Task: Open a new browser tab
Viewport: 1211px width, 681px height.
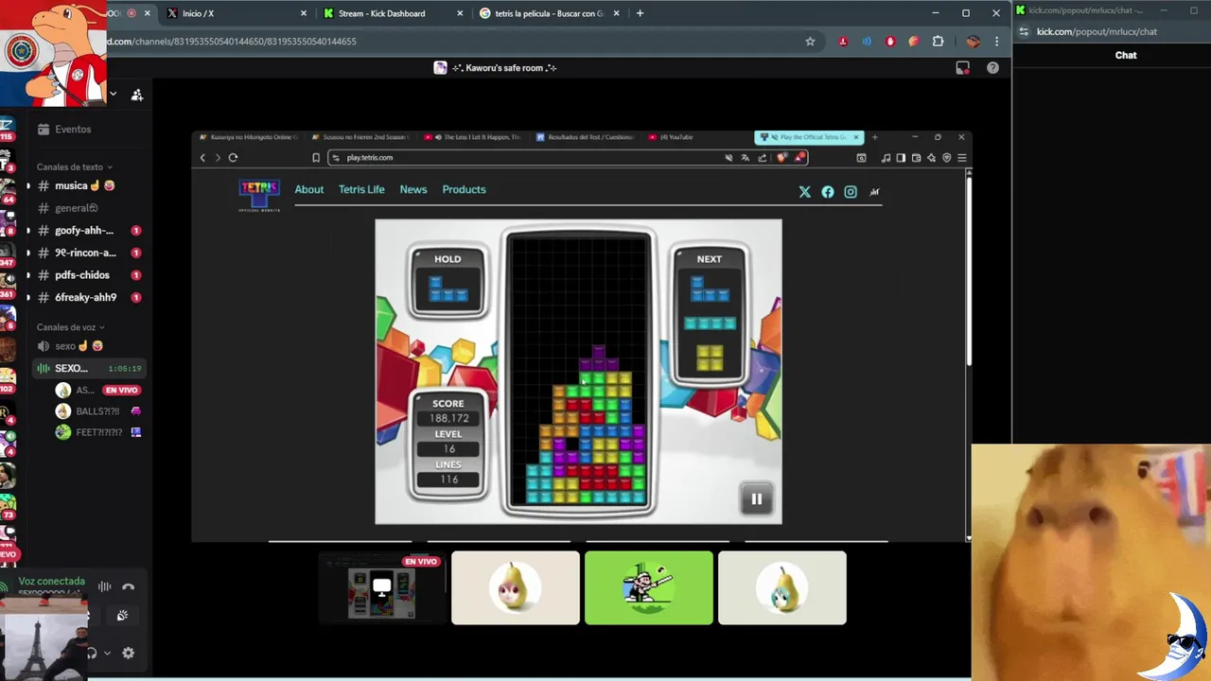Action: point(640,13)
